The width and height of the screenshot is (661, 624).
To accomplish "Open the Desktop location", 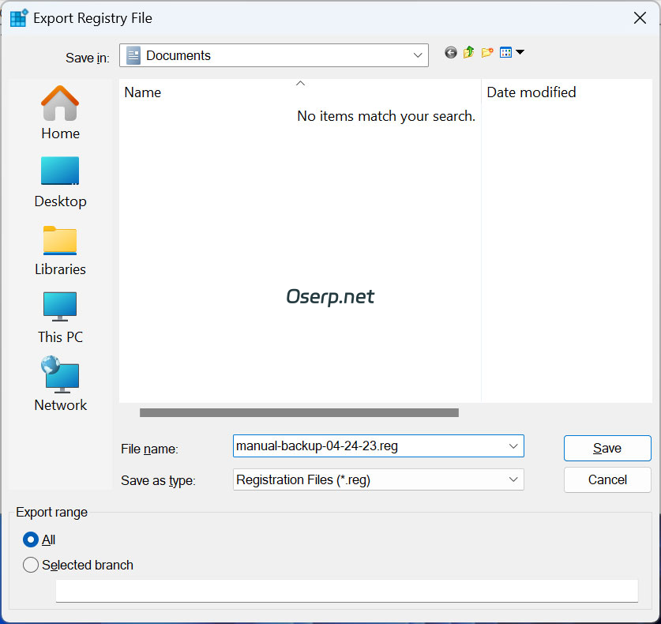I will coord(60,181).
